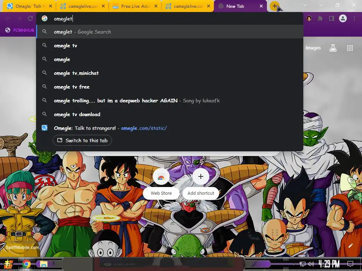Select the New Tab tab

(x=240, y=6)
